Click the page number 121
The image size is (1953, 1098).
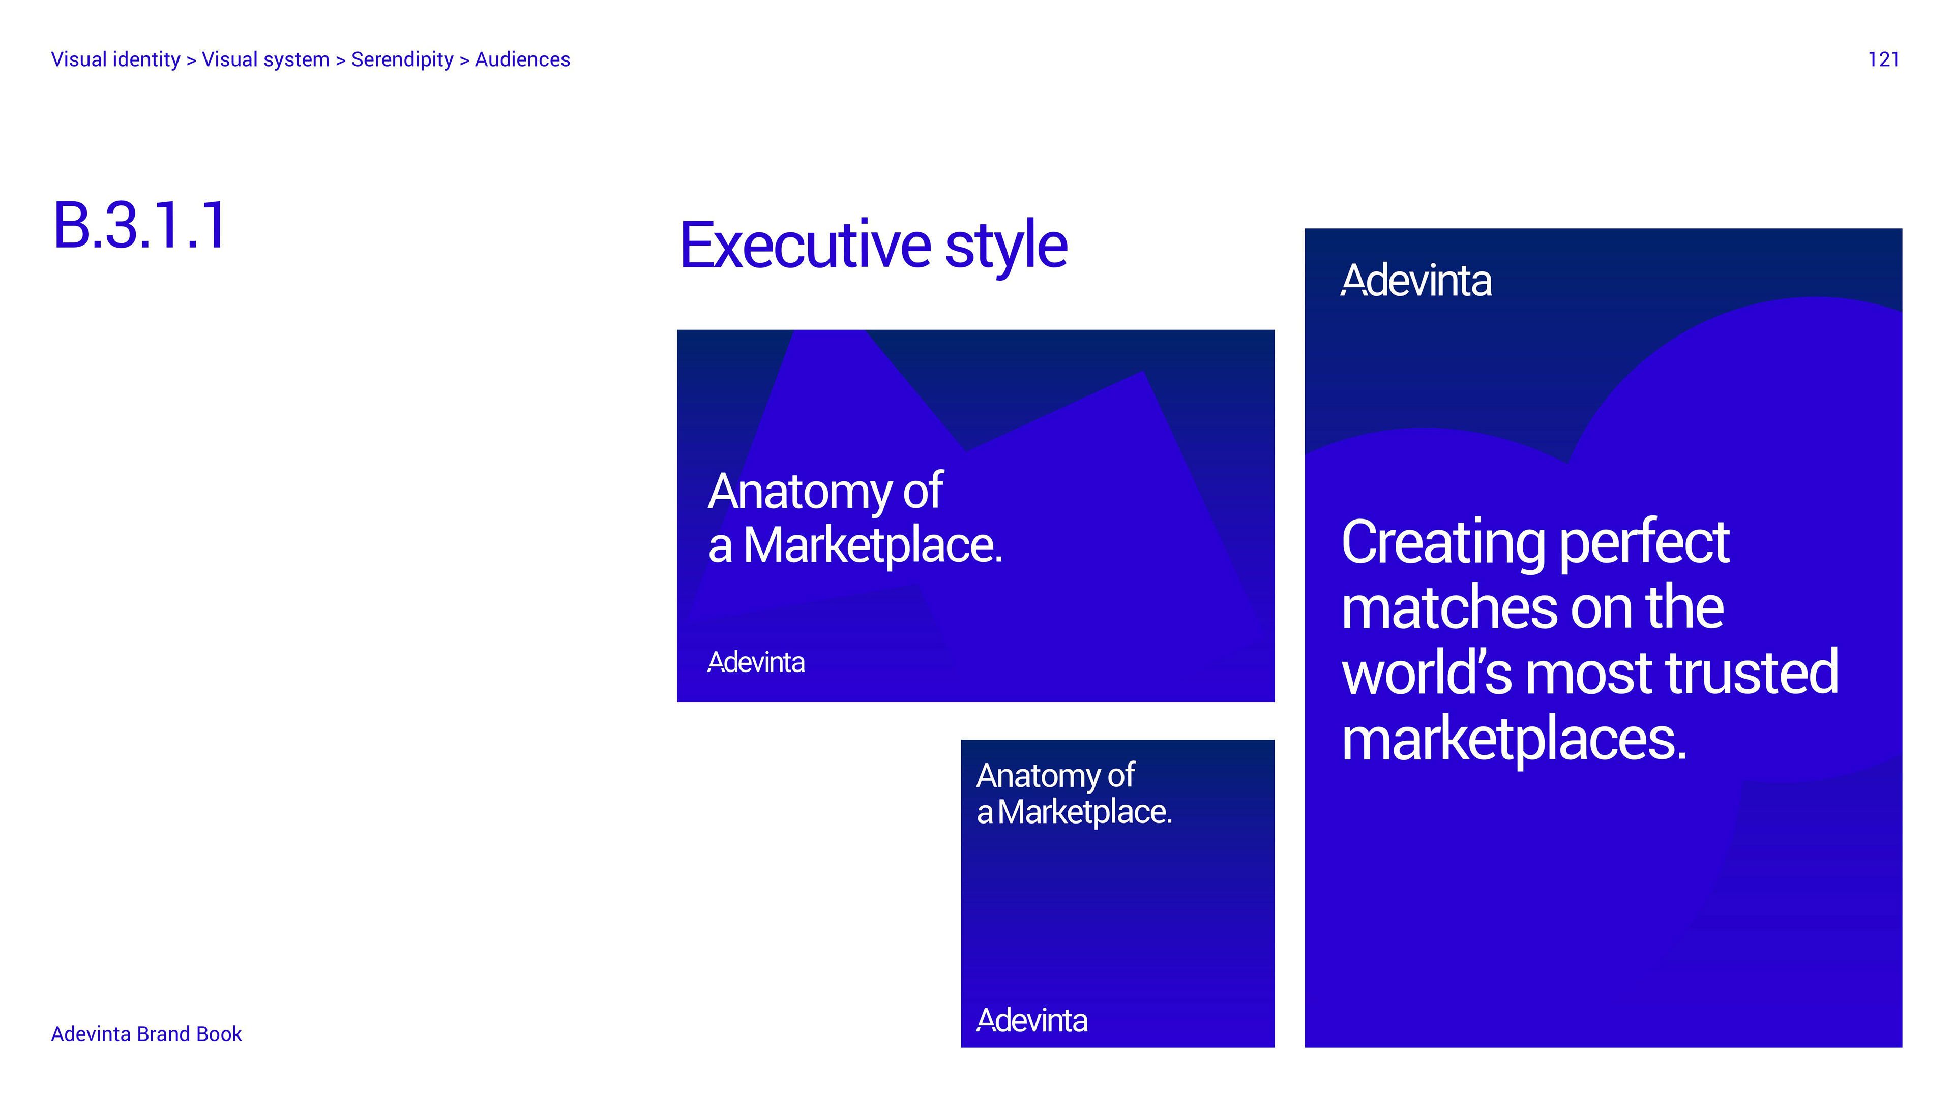tap(1883, 59)
